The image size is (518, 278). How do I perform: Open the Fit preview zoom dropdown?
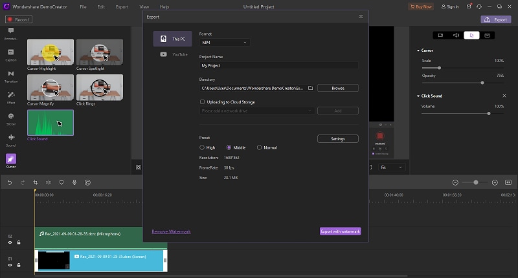[x=392, y=167]
